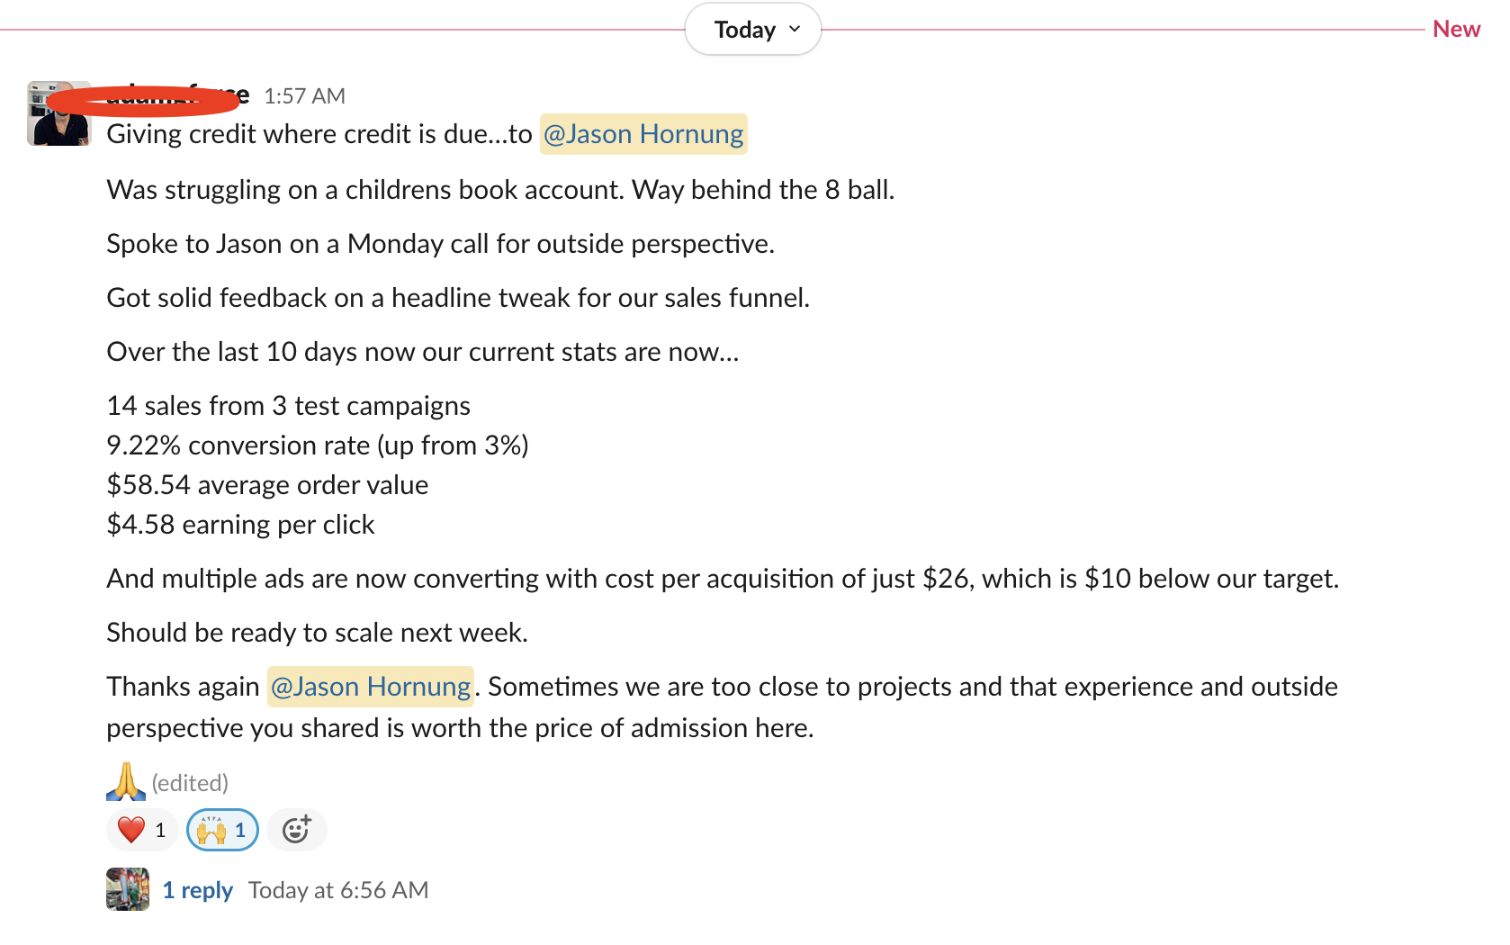Click the praying hands emoji
The image size is (1510, 945).
(x=126, y=781)
